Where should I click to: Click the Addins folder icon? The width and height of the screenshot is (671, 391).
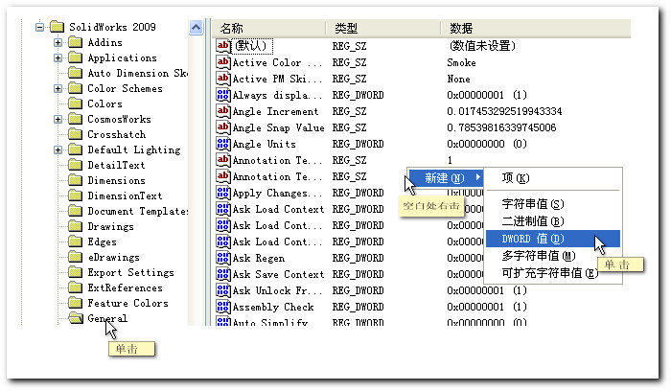click(x=76, y=42)
